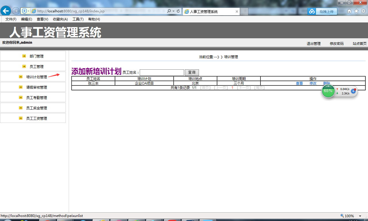Click the cloud upload icon
368x221 pixels.
point(312,12)
